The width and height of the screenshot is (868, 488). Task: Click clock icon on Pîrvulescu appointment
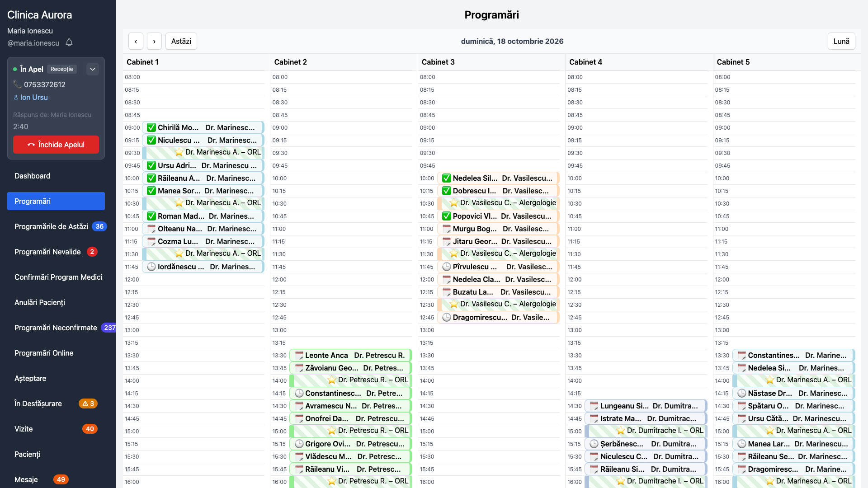(447, 267)
